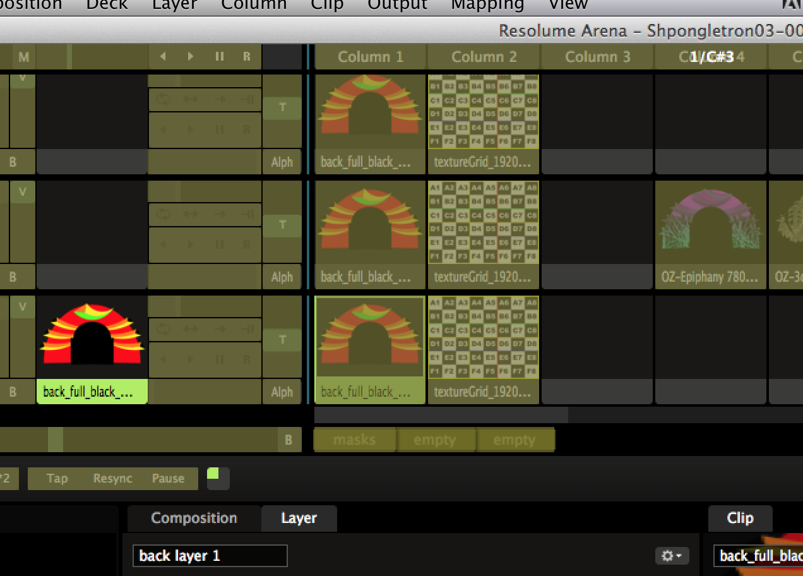This screenshot has height=576, width=803.
Task: Open the gear options menu in Layer panel
Action: tap(671, 556)
